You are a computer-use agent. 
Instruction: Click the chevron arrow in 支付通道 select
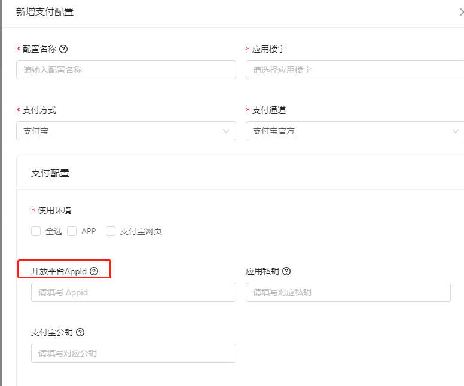456,131
